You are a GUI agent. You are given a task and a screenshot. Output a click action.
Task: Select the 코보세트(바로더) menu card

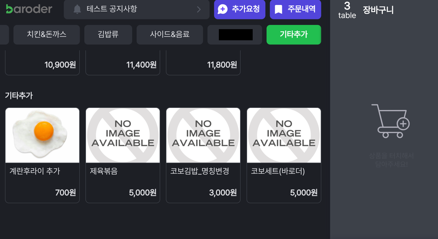tap(284, 155)
